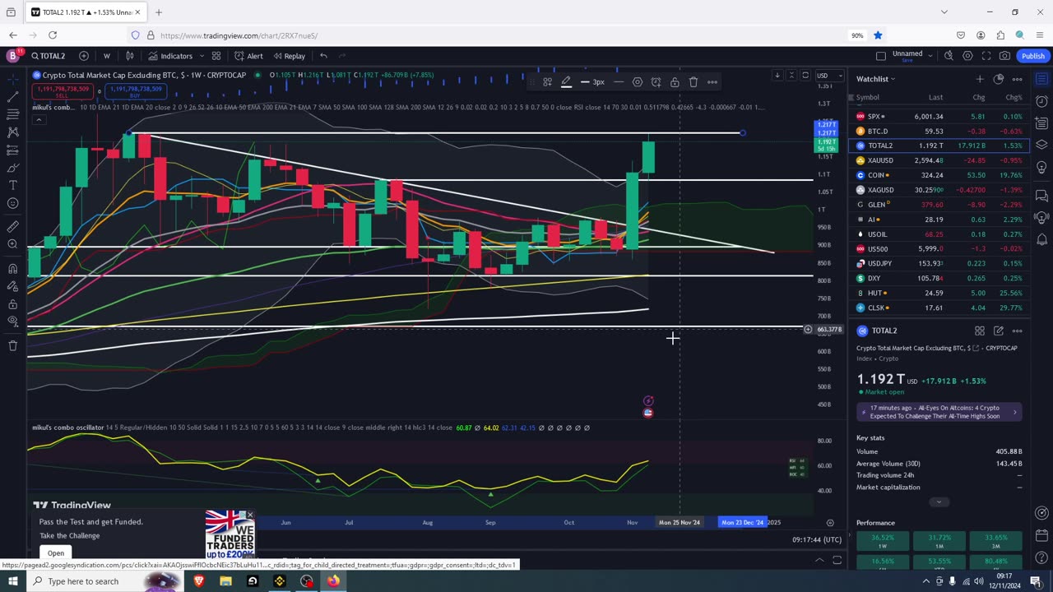Select the brush drawing tool
The image size is (1053, 592).
[x=12, y=168]
